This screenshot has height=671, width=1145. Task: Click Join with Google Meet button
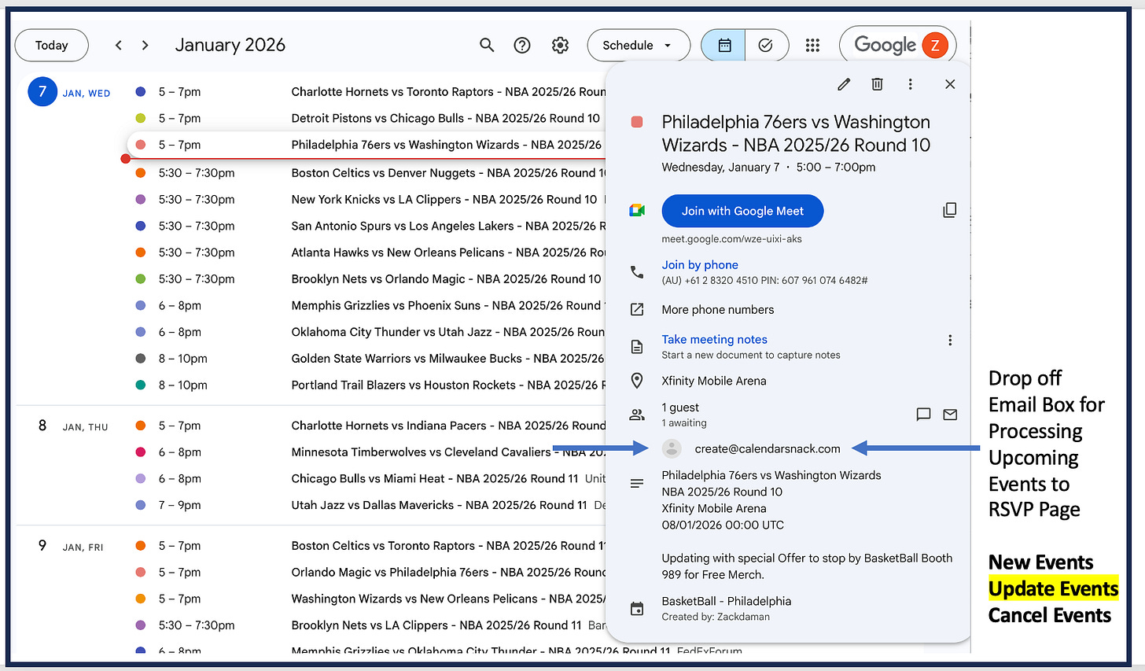[x=742, y=211]
